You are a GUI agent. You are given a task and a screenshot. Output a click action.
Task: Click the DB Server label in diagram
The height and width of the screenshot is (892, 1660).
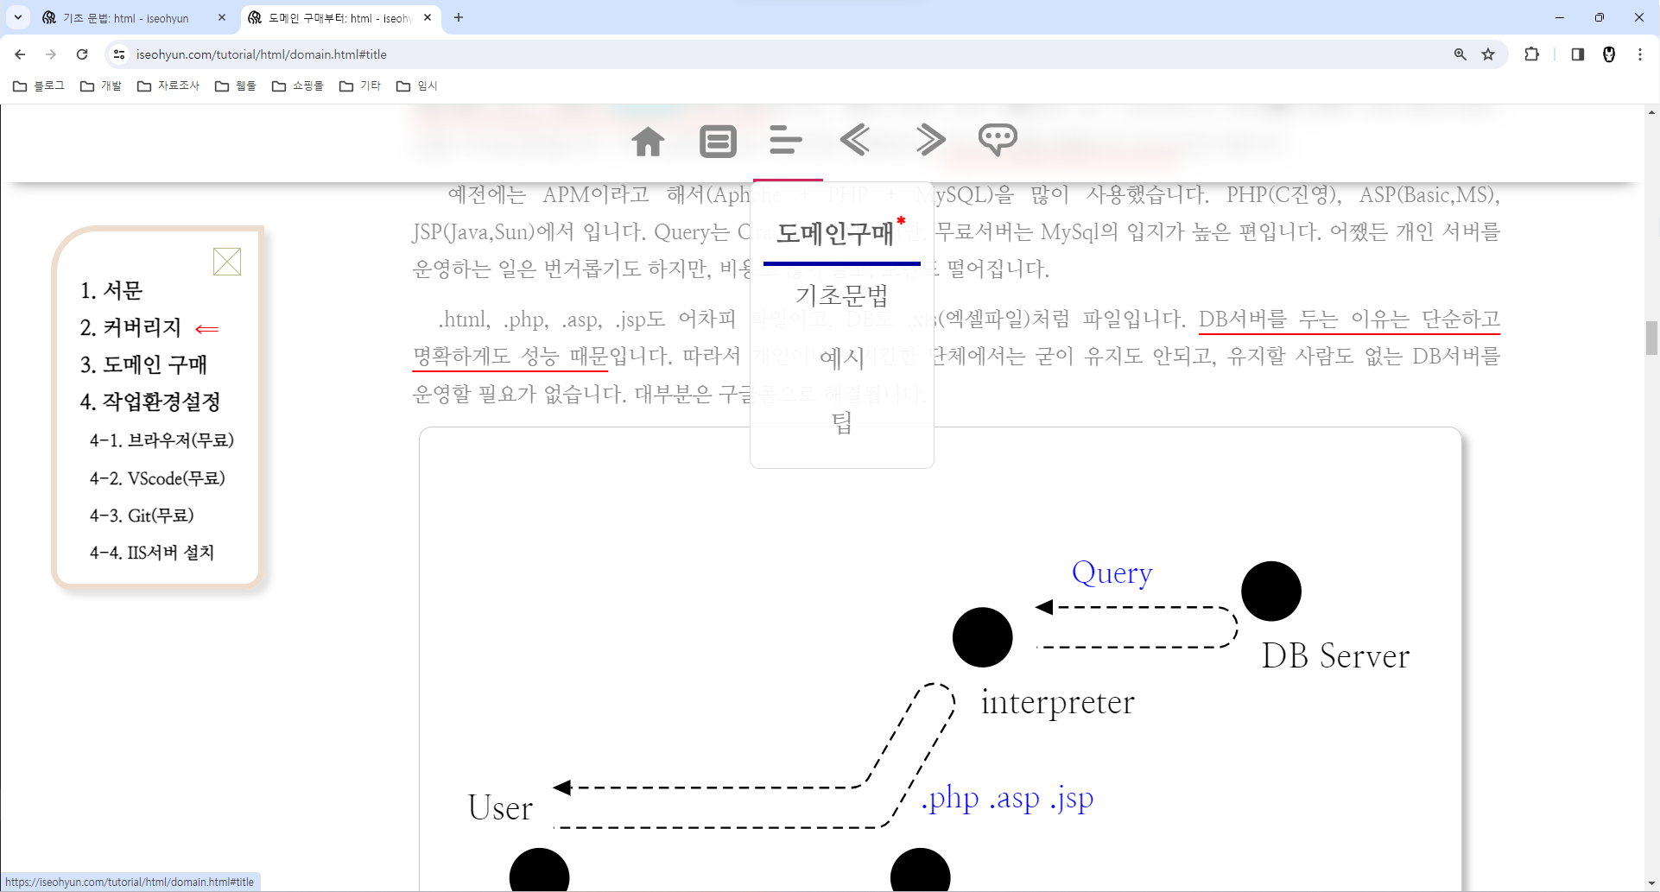[x=1335, y=656]
